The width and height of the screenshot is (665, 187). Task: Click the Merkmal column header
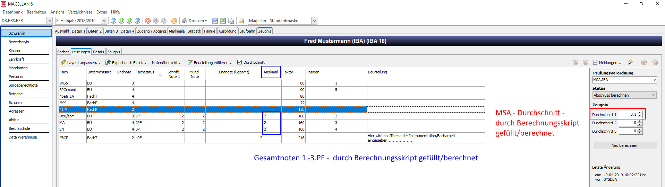(271, 72)
